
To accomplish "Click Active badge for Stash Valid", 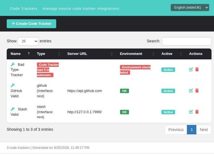I will click(168, 112).
